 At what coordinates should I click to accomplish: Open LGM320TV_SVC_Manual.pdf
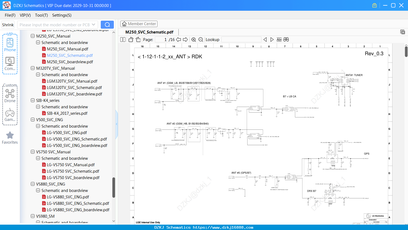click(72, 81)
